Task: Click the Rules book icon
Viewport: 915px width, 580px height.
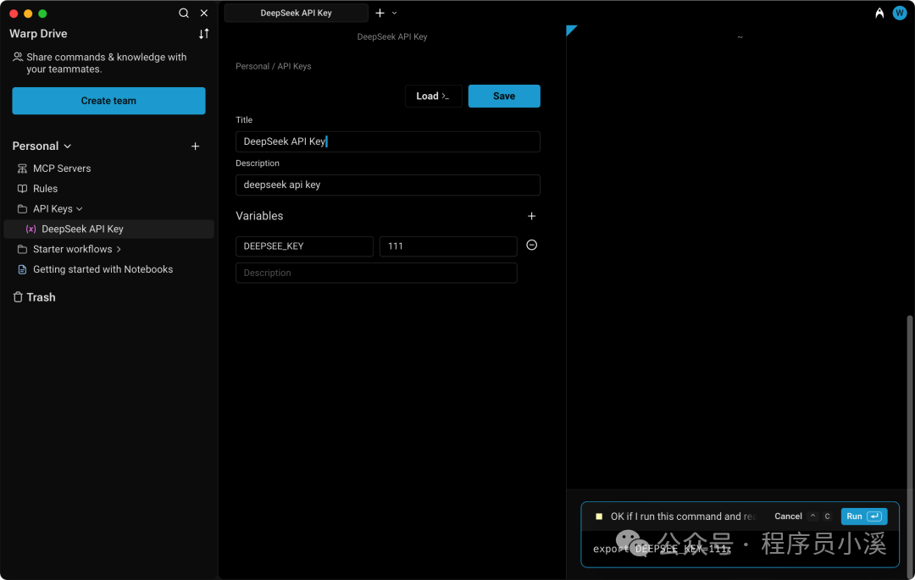Action: point(22,189)
